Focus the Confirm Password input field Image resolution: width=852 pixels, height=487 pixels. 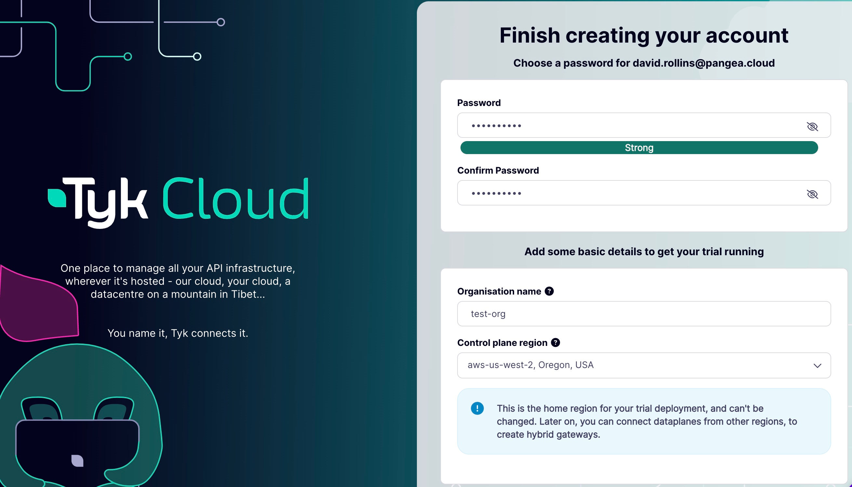point(629,193)
